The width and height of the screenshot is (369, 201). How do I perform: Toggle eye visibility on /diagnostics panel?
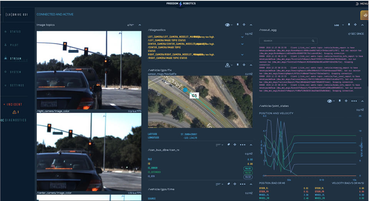[x=228, y=25]
